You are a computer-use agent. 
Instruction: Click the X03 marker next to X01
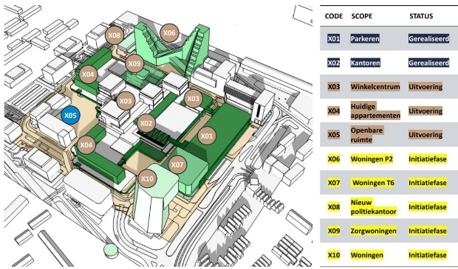(193, 99)
